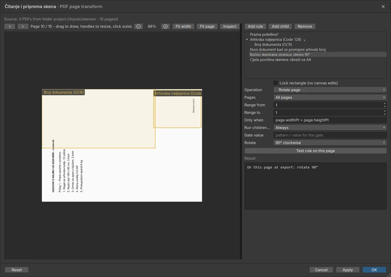391x277 pixels.
Task: Click the 68% zoom level text
Action: 152,26
